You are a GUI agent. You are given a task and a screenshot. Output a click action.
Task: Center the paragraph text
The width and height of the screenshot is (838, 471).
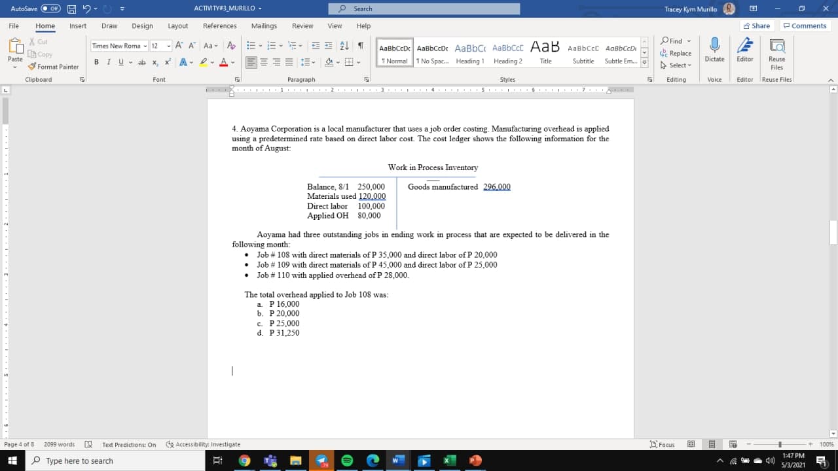click(x=264, y=62)
